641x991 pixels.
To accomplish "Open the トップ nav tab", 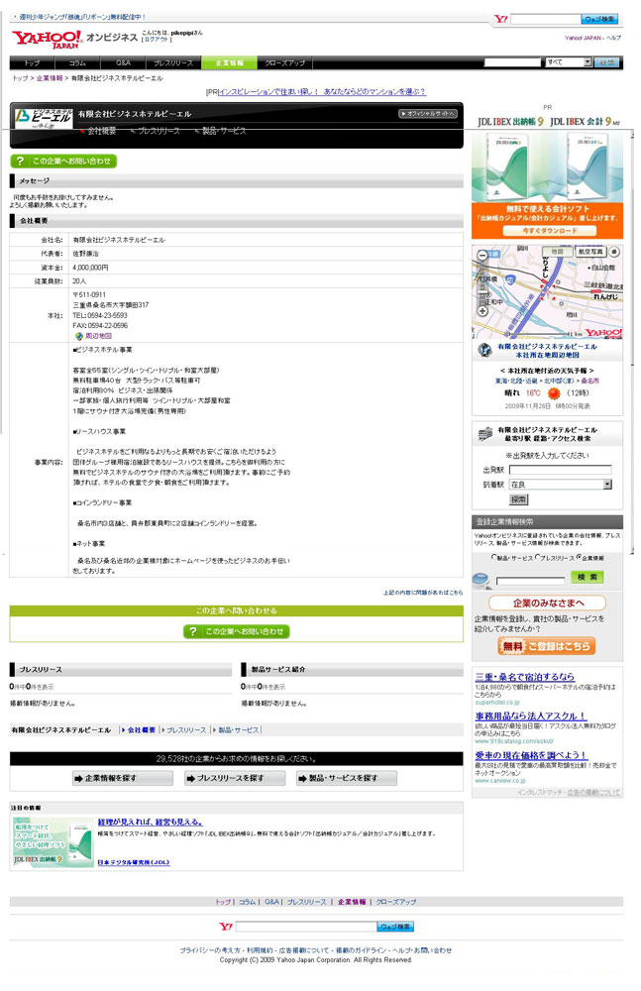I will coord(32,62).
